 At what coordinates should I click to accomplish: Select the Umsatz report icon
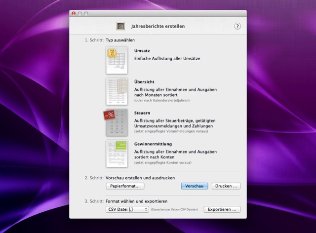tap(117, 60)
